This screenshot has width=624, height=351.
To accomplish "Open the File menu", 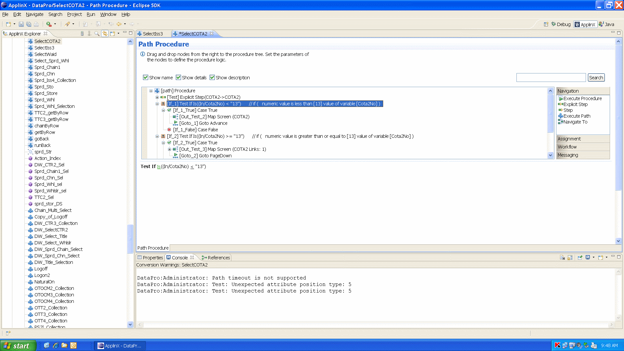I will point(5,14).
